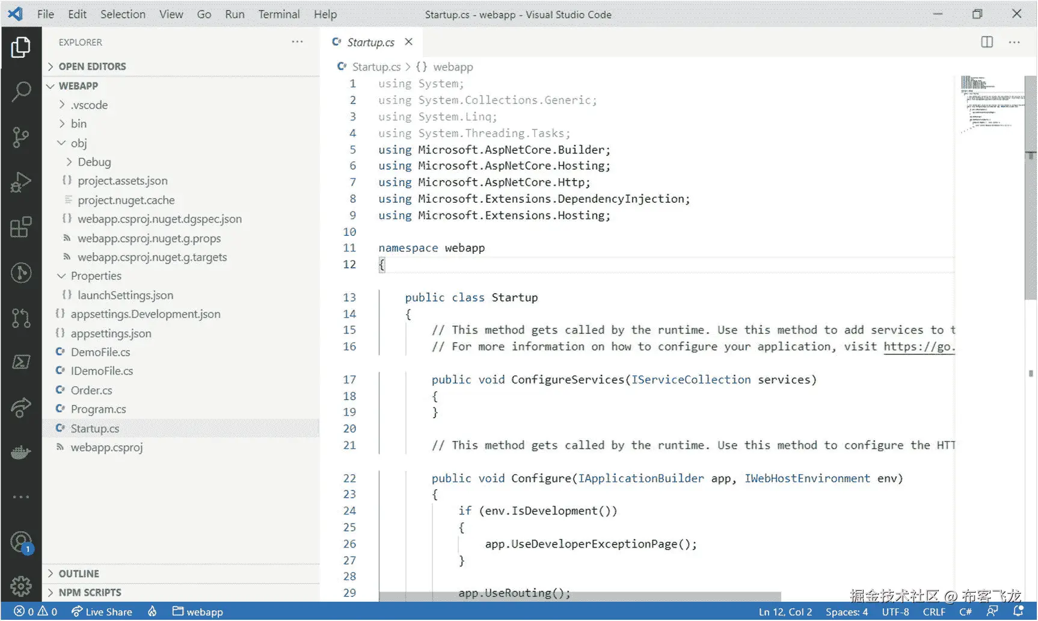This screenshot has width=1038, height=621.
Task: Expand the bin folder
Action: click(x=181, y=123)
